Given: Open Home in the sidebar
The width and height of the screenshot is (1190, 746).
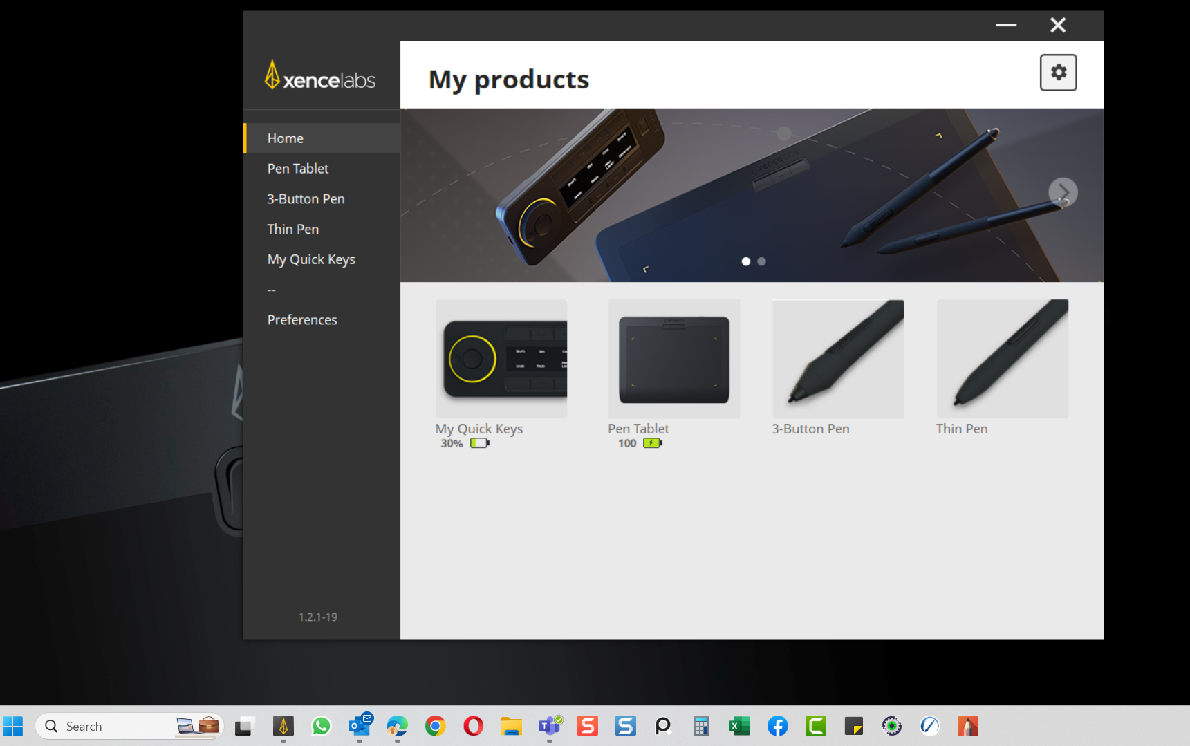Looking at the screenshot, I should 322,138.
